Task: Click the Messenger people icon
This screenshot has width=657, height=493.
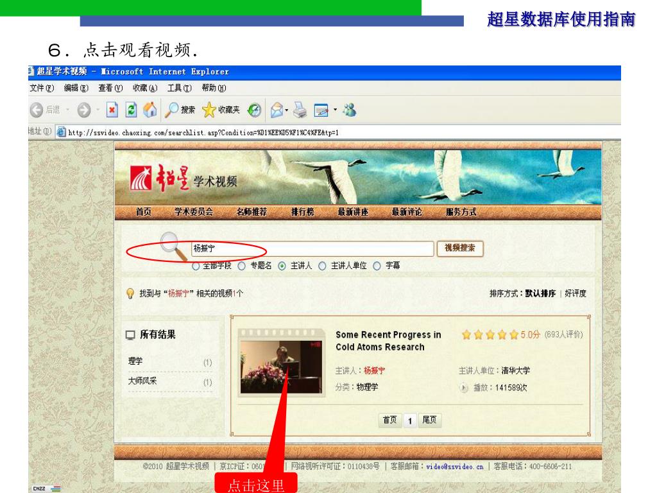Action: point(350,110)
